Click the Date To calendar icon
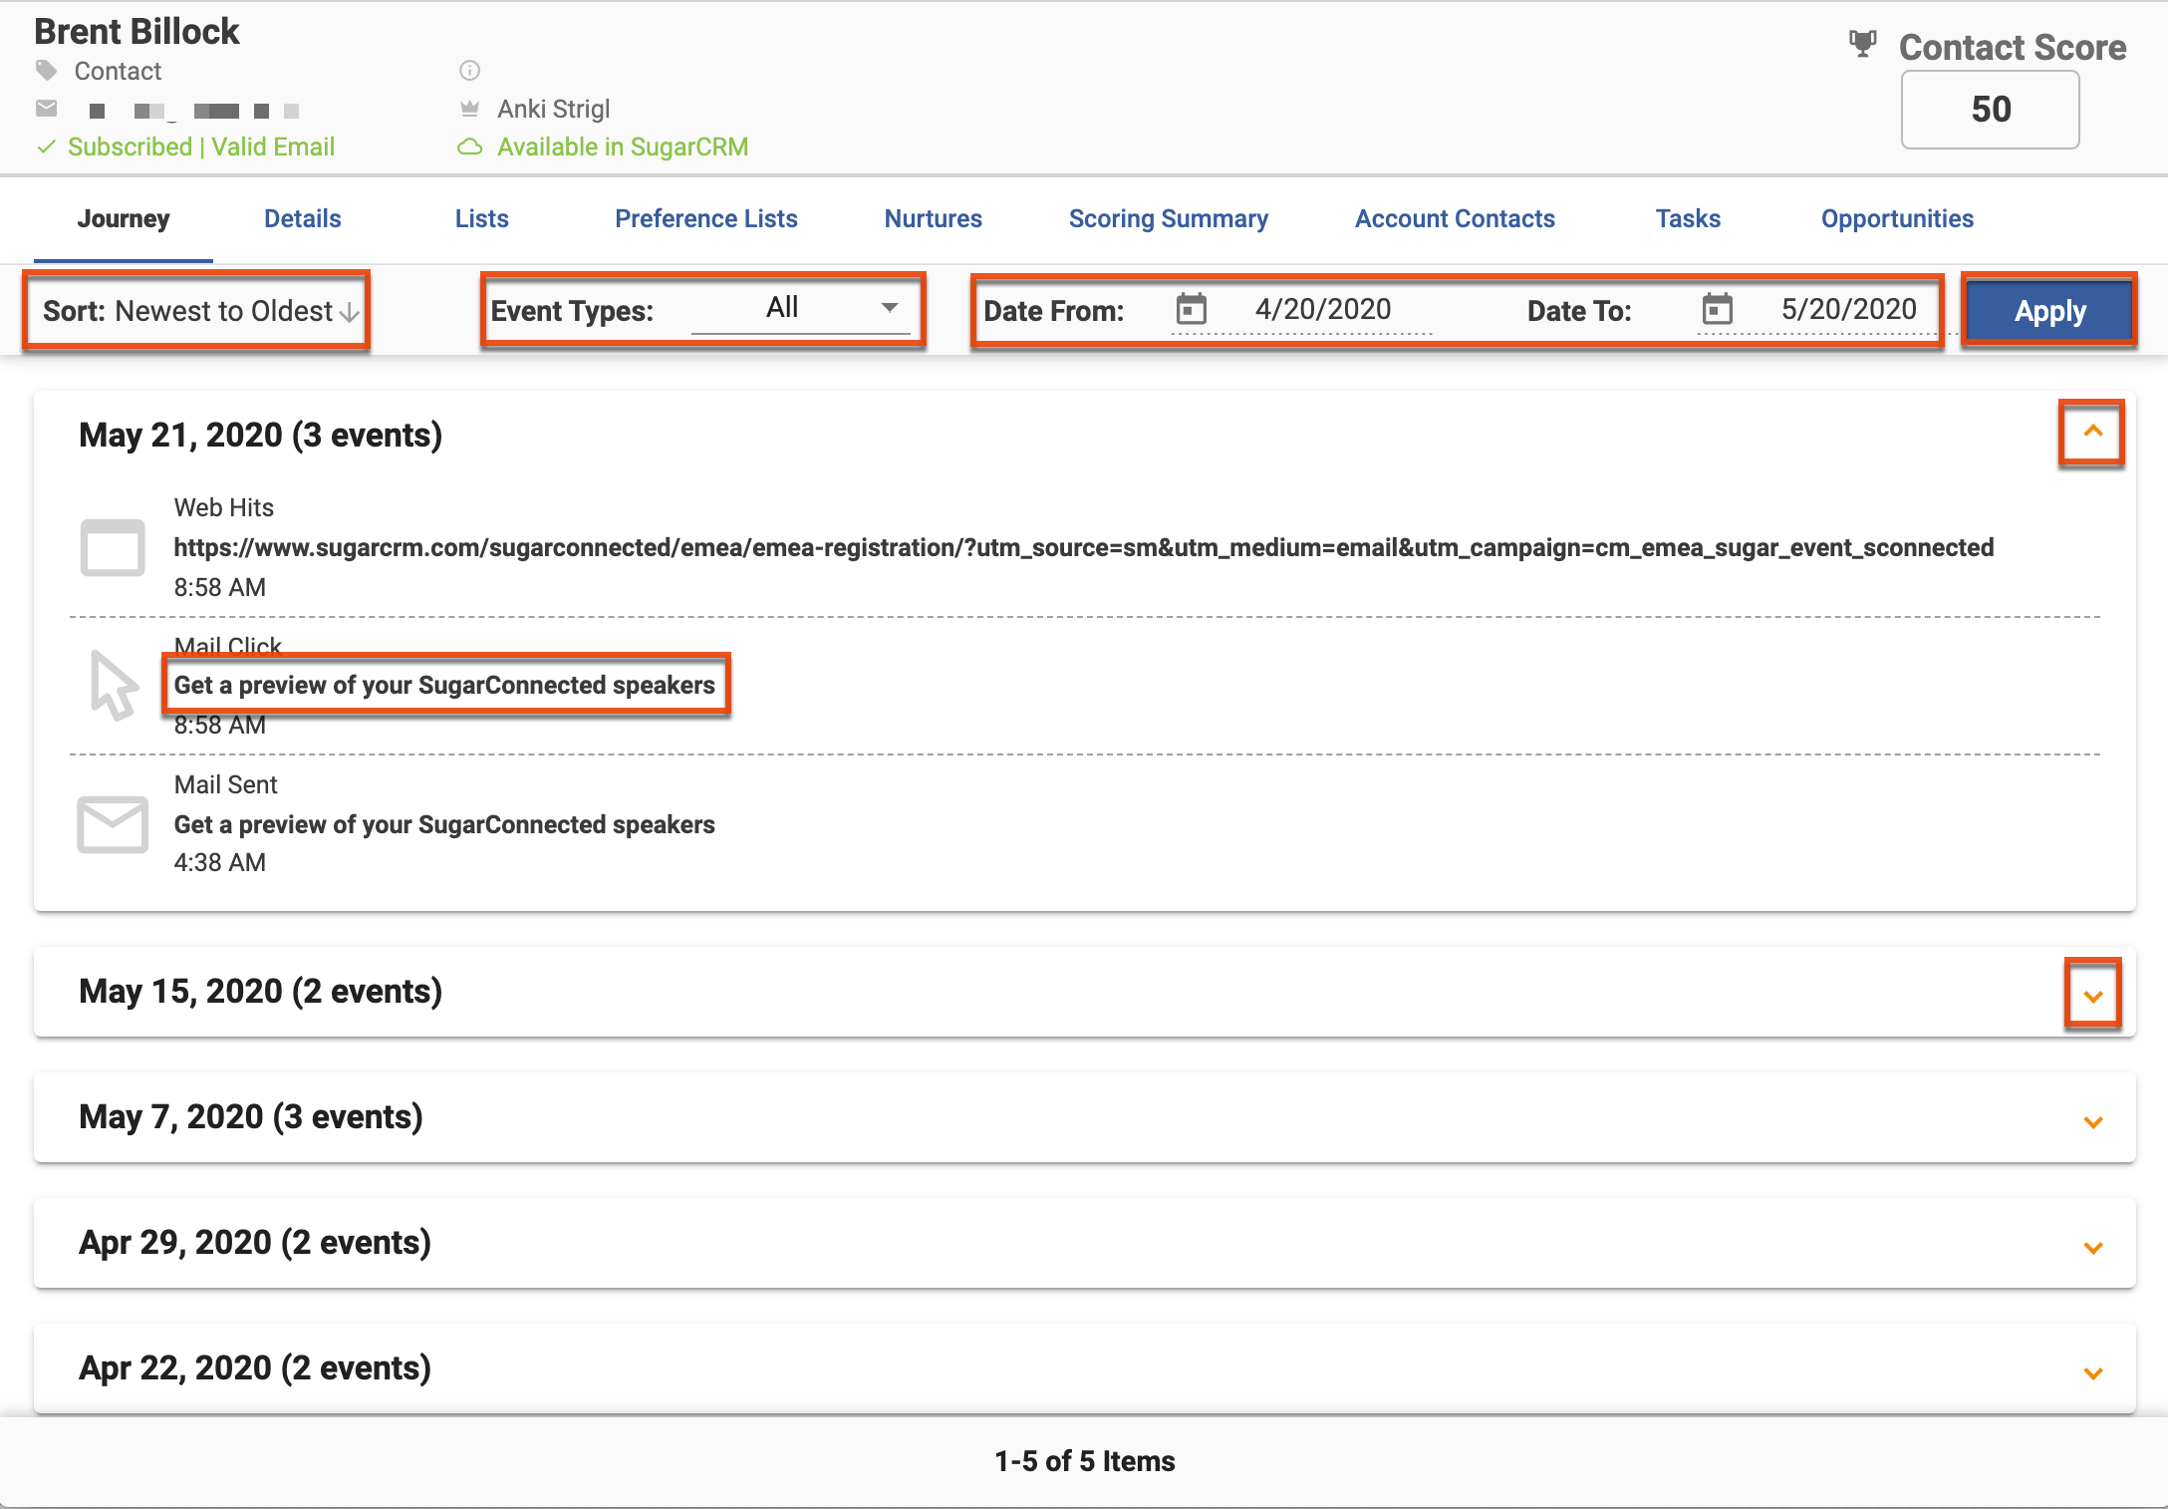 1716,309
